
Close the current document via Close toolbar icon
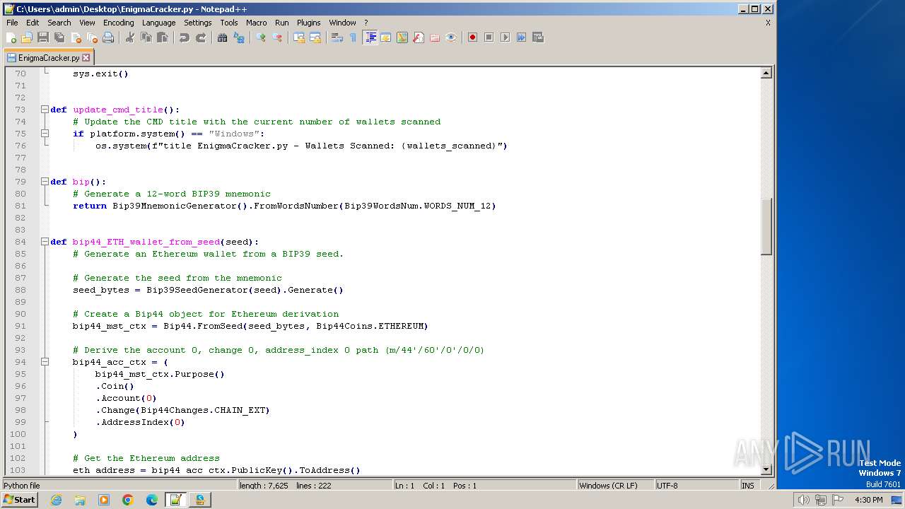point(76,37)
